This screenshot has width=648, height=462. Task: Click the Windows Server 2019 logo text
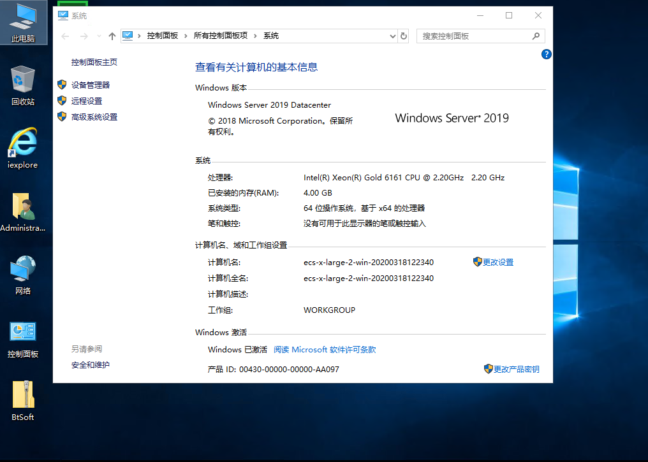[452, 118]
